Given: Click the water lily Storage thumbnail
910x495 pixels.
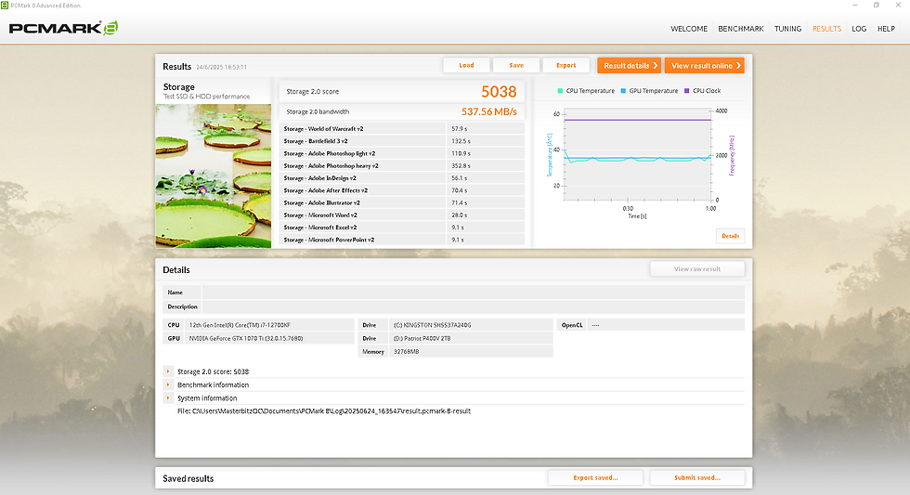Looking at the screenshot, I should pos(213,176).
